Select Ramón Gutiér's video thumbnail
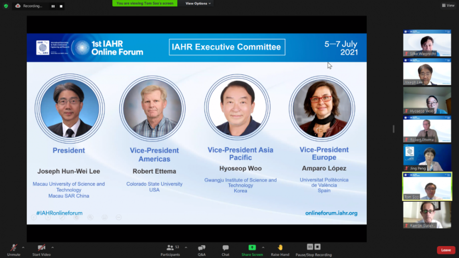The image size is (459, 258). coord(427,215)
